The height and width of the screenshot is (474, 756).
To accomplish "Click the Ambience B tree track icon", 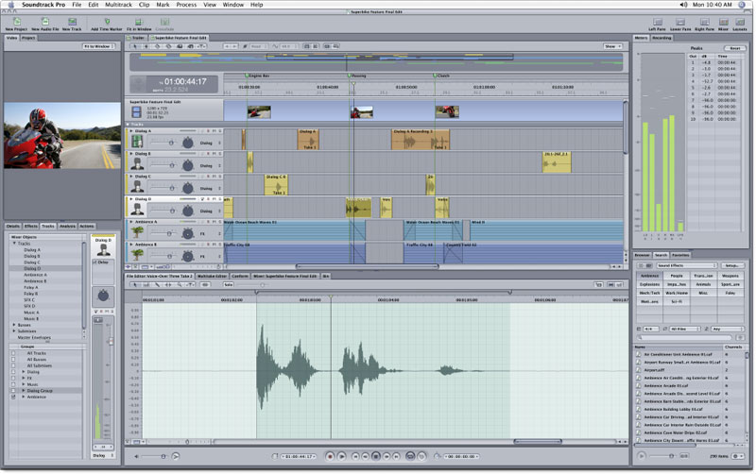I will (x=137, y=255).
